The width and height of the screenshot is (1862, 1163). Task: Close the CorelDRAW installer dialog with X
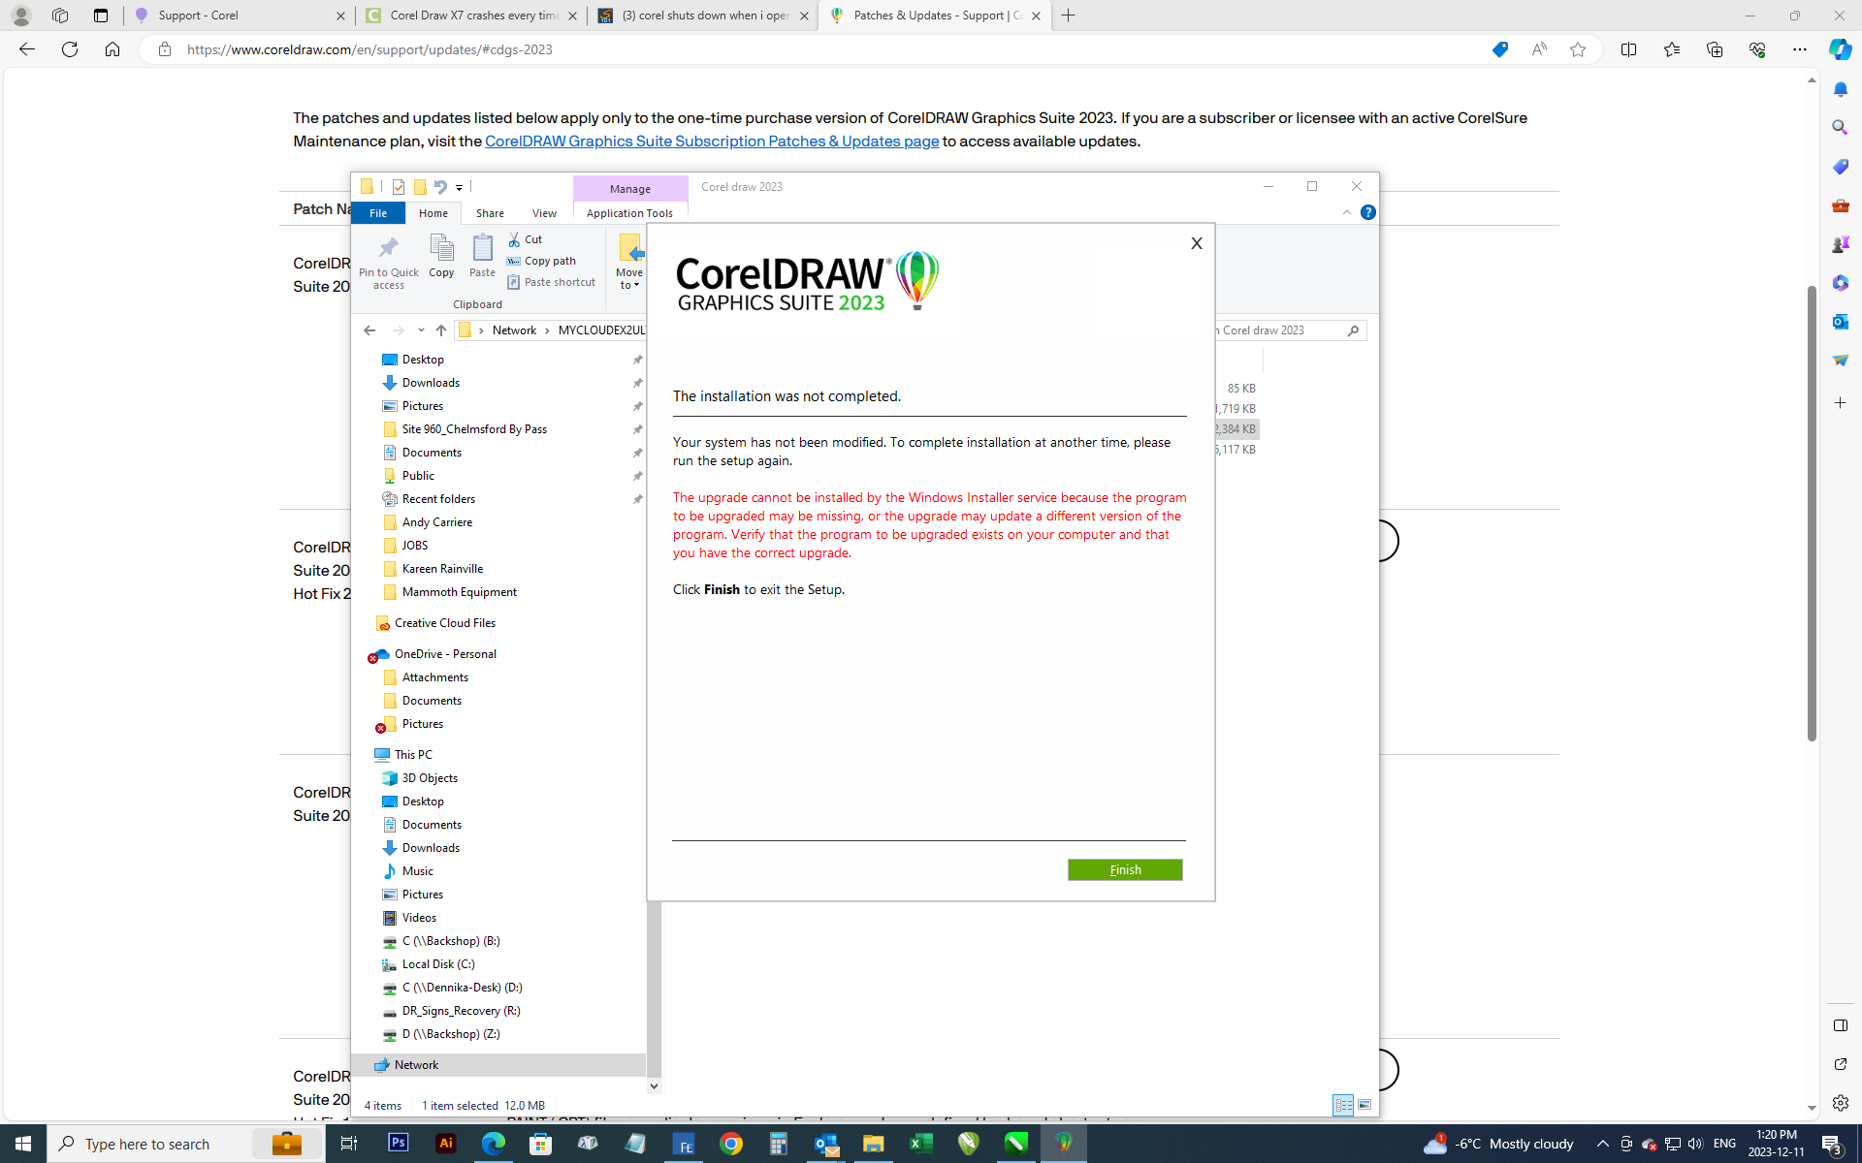pyautogui.click(x=1197, y=243)
